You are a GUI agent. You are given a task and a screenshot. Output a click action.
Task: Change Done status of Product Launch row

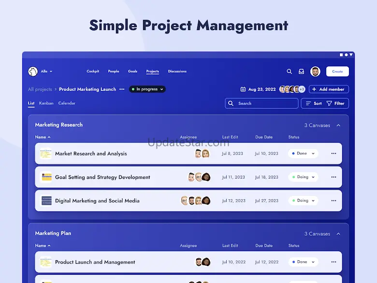point(303,262)
